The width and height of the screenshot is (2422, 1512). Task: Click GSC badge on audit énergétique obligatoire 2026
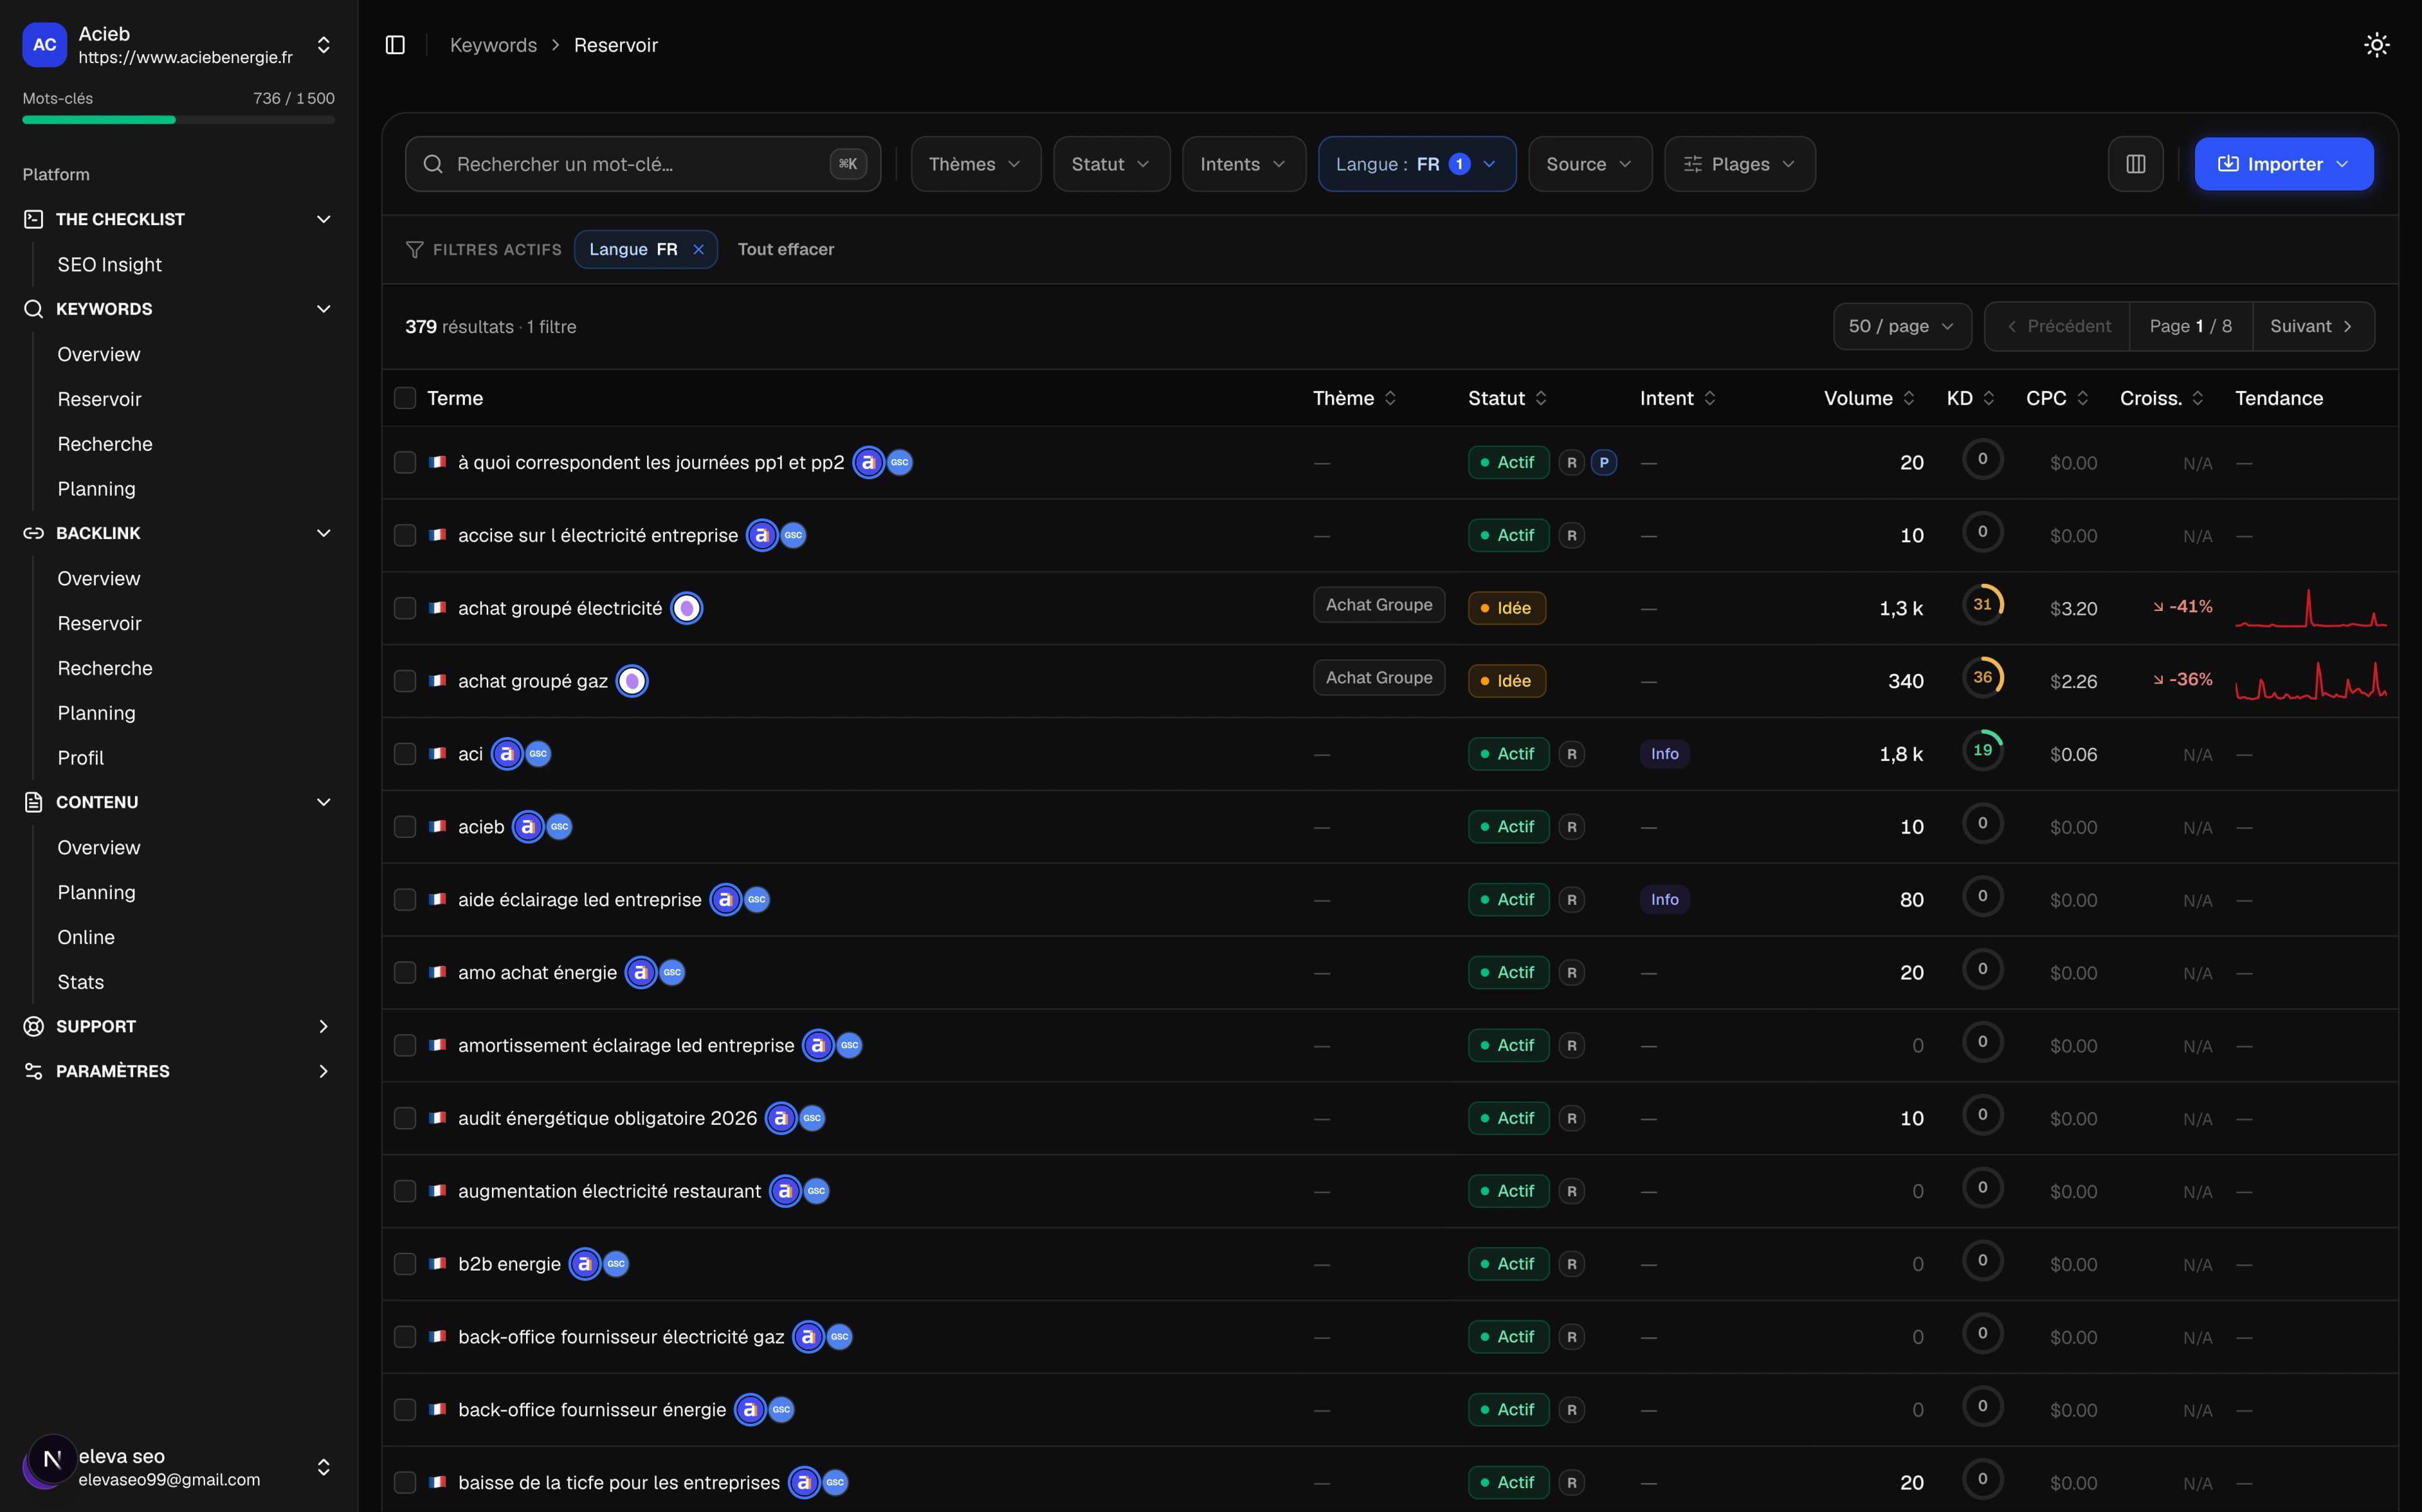(x=812, y=1118)
